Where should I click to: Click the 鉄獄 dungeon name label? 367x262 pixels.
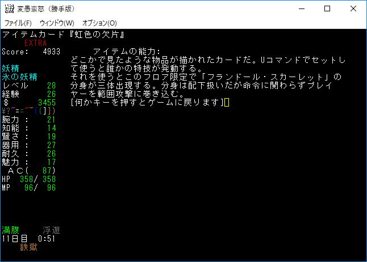29,247
